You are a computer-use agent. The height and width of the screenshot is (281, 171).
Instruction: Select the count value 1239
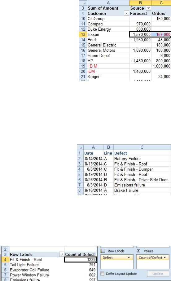80,260
